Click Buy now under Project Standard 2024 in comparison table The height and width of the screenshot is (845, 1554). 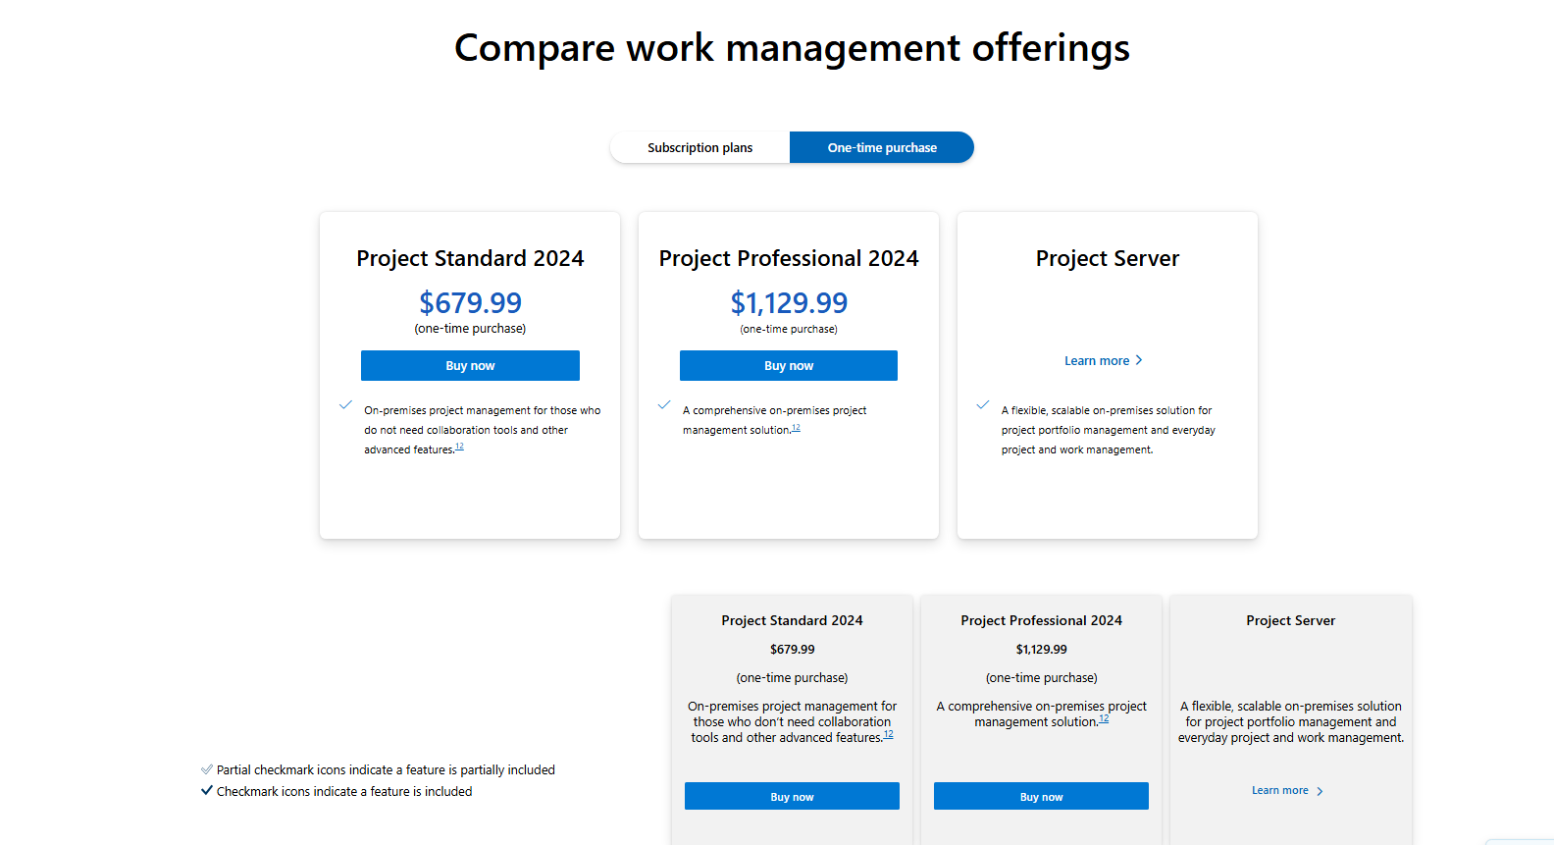792,796
